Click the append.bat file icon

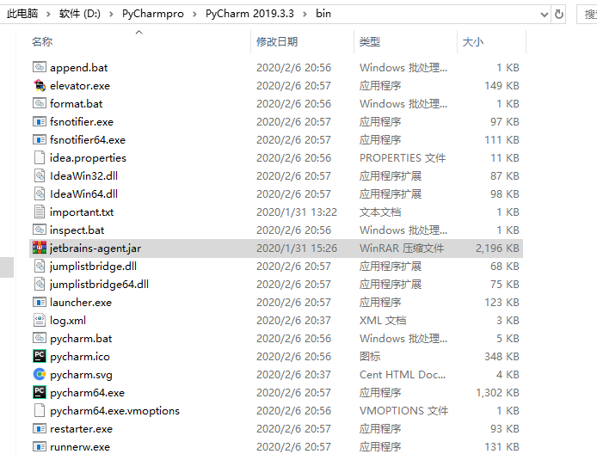40,67
